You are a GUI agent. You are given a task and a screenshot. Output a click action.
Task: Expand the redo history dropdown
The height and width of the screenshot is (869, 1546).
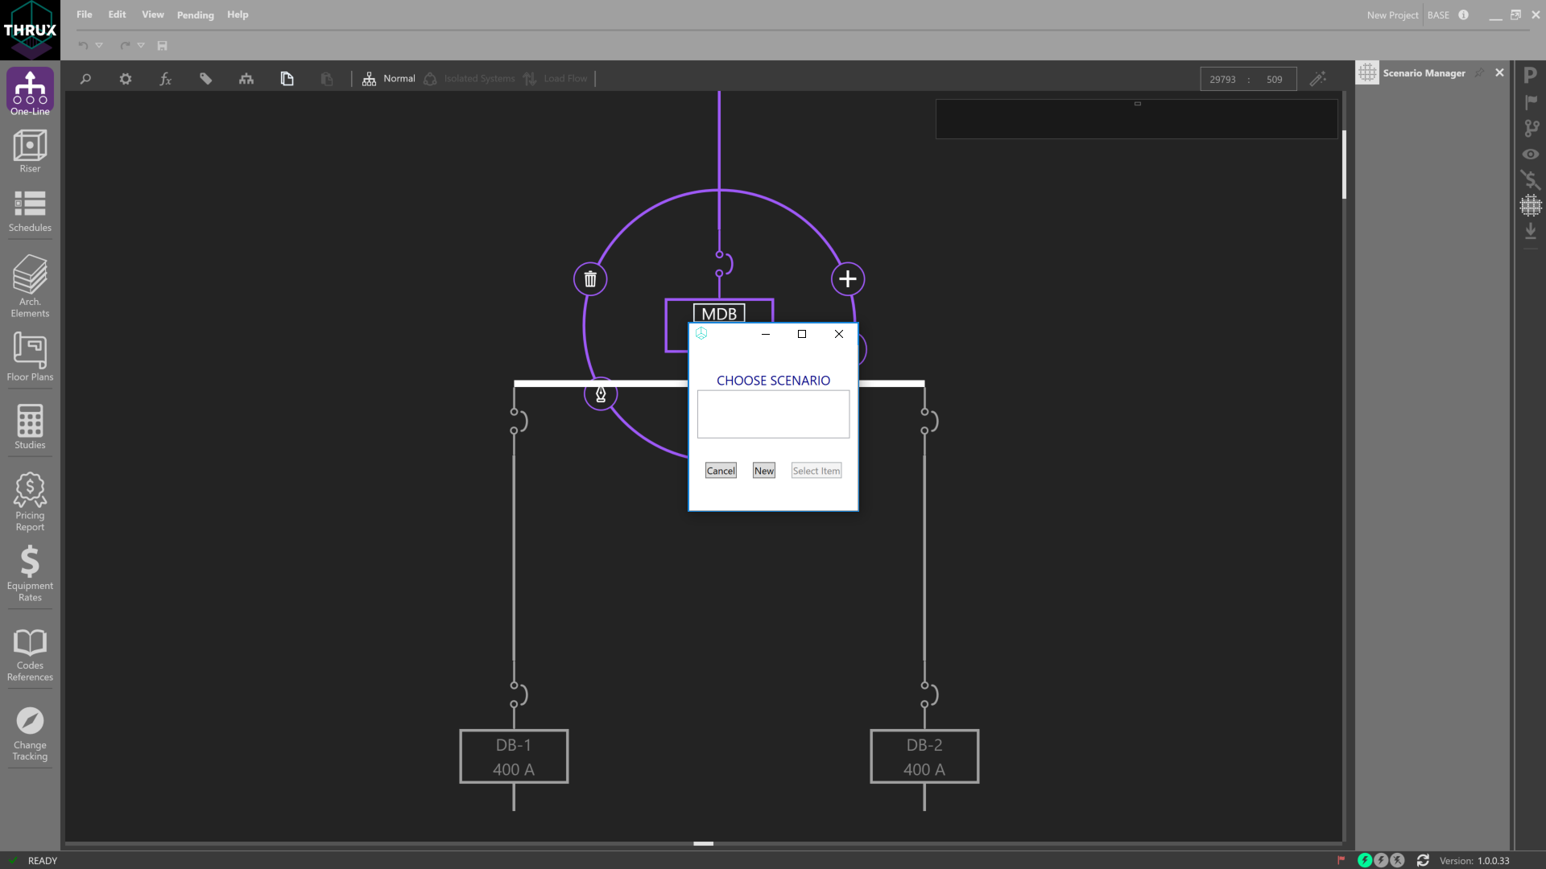pos(142,46)
